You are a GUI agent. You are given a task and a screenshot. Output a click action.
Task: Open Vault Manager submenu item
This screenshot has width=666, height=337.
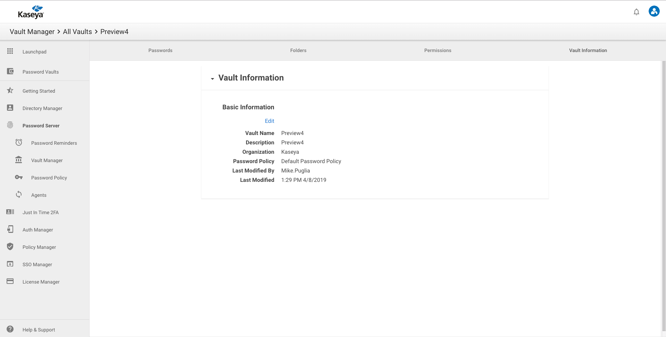[47, 160]
